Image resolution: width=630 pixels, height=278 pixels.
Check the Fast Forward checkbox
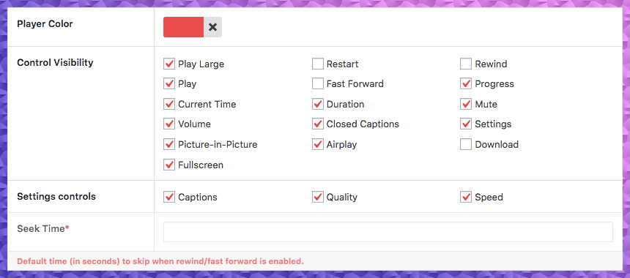[317, 84]
